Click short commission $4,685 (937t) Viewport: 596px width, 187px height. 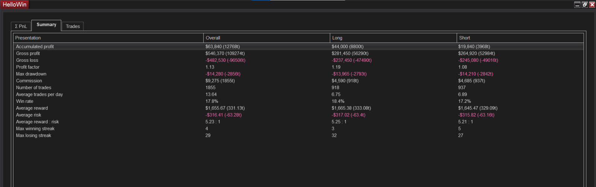point(472,81)
